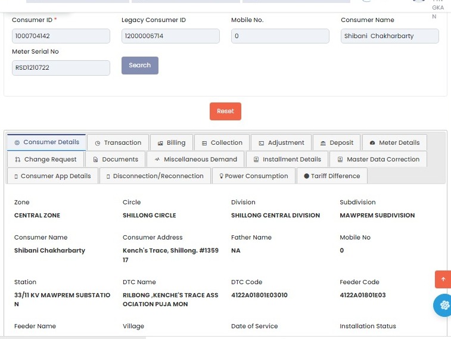Click the blue settings gear icon

coord(443,305)
